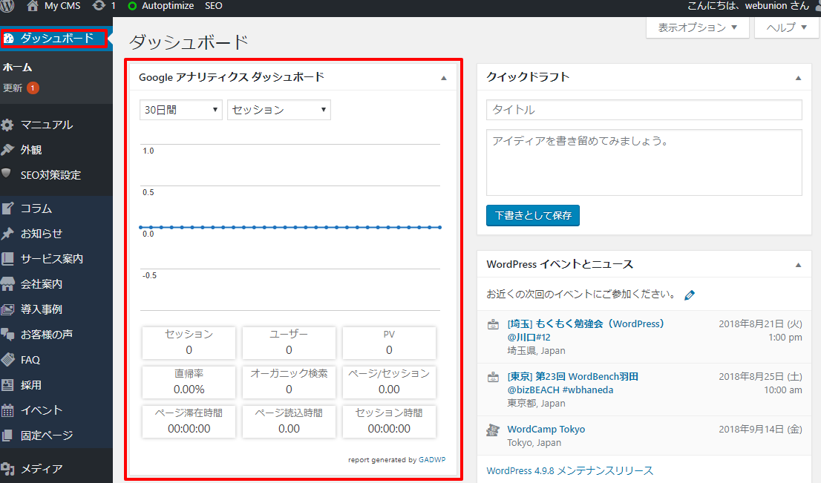821x483 pixels.
Task: Click the メディア media icon
Action: pos(7,469)
